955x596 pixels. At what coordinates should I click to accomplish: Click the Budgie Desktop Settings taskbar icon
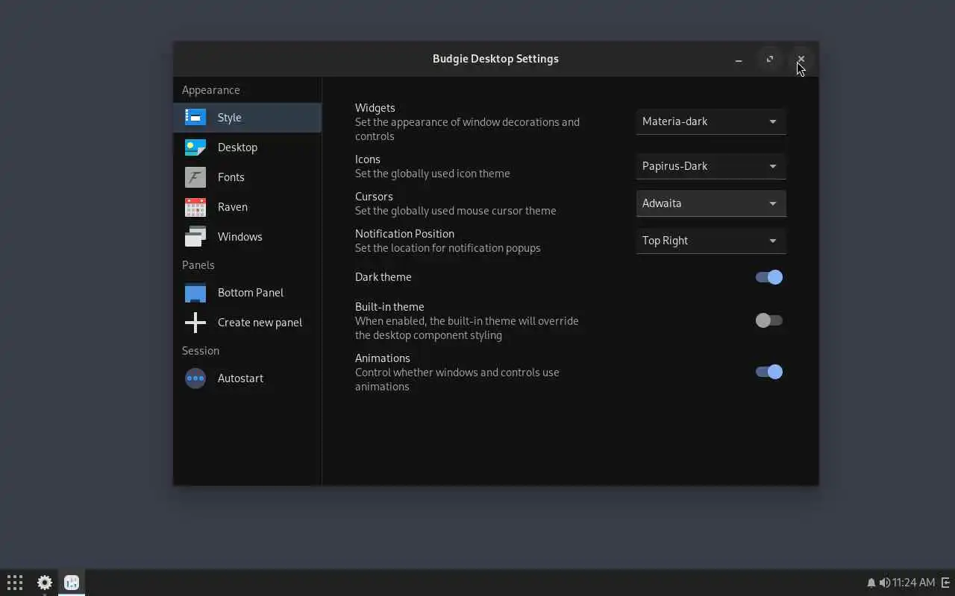(72, 583)
